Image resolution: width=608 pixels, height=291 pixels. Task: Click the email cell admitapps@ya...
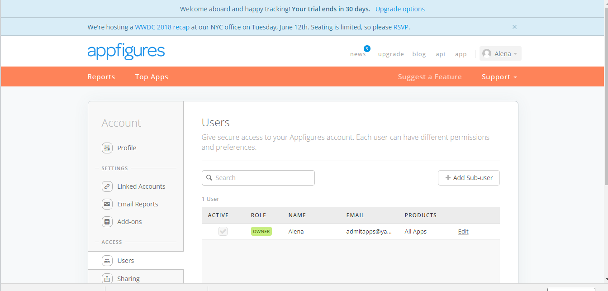tap(369, 231)
